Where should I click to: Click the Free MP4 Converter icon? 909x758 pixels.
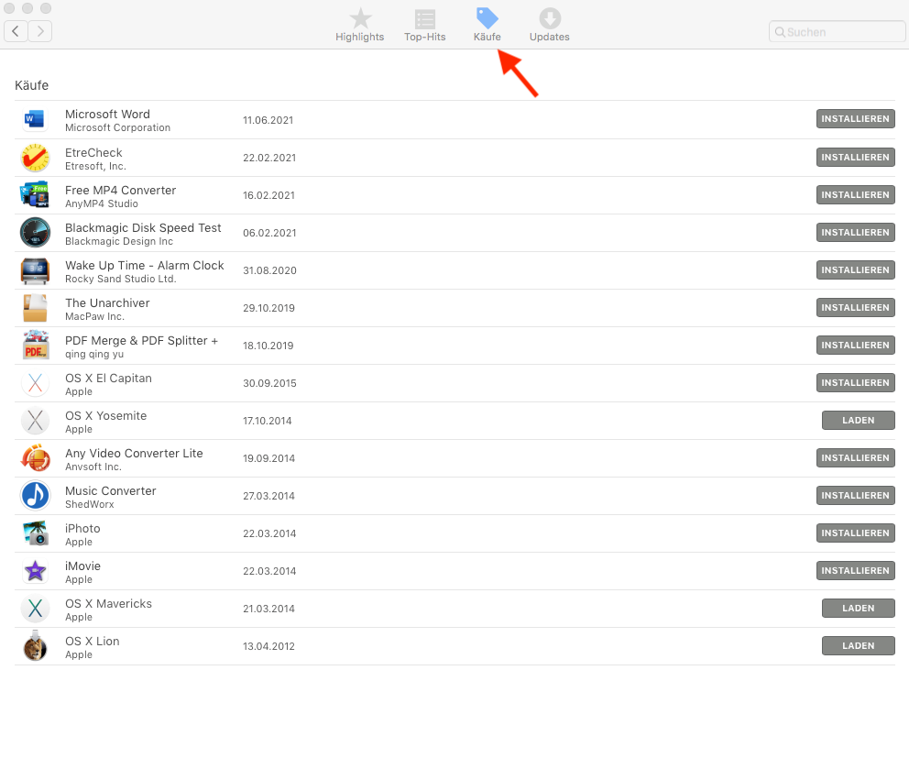tap(34, 195)
